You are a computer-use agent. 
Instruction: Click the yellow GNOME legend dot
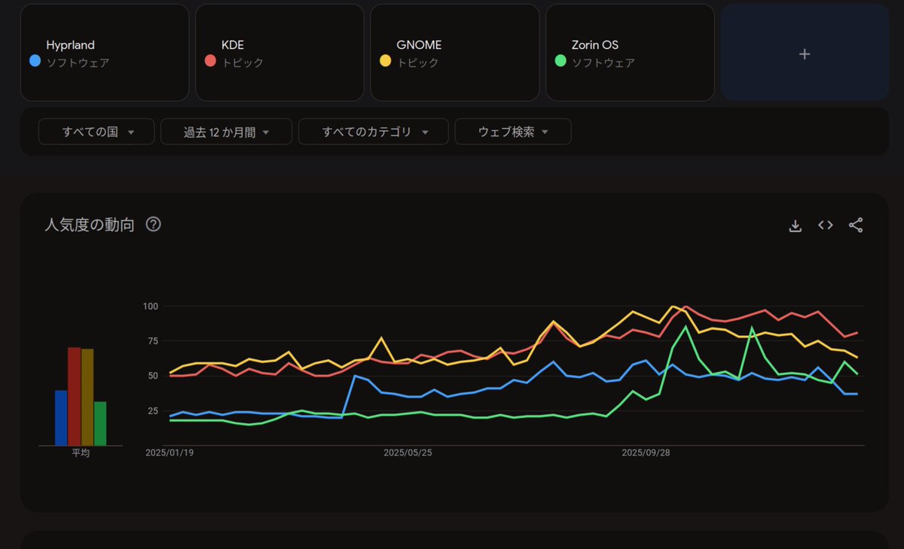(x=385, y=60)
